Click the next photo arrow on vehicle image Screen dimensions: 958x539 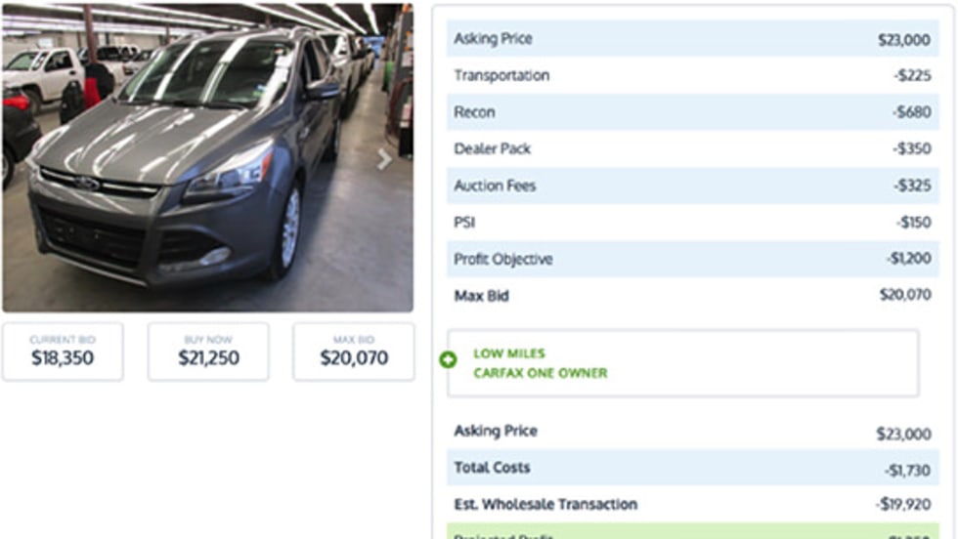point(385,159)
